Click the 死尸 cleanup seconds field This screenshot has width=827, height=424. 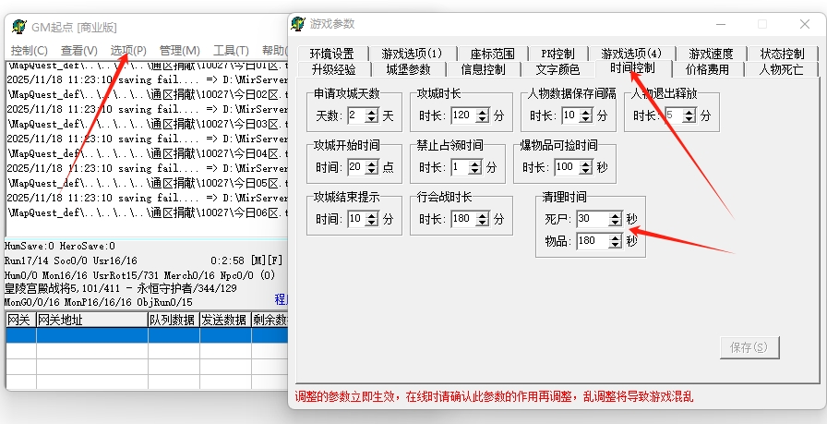[593, 219]
